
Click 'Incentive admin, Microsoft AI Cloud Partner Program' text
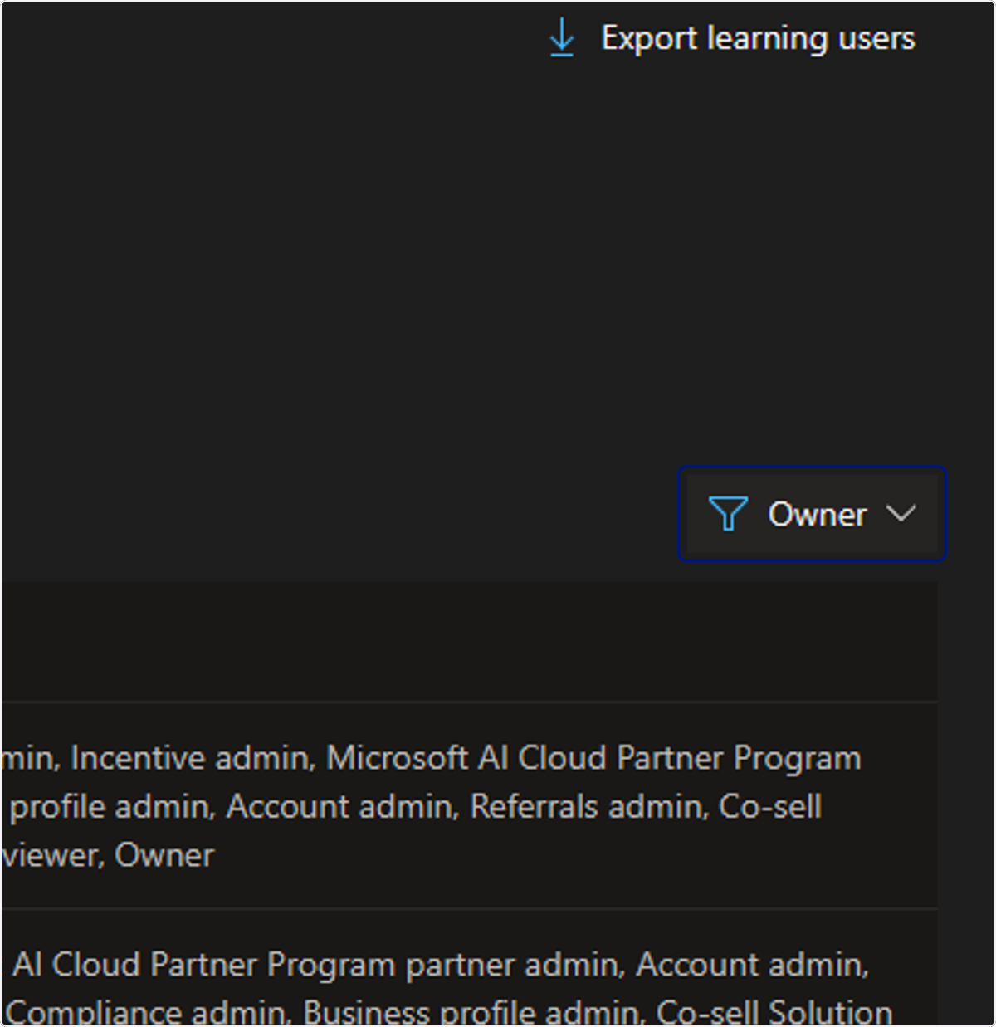466,758
